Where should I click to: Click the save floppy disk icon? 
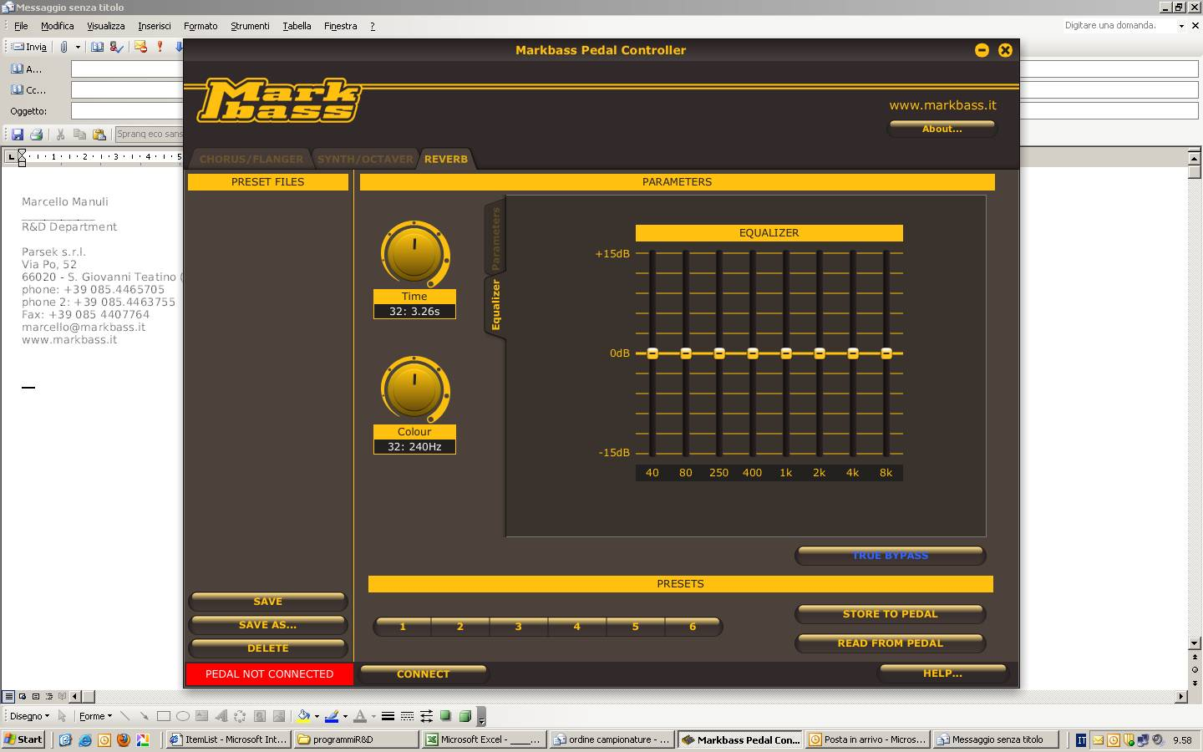[x=17, y=134]
